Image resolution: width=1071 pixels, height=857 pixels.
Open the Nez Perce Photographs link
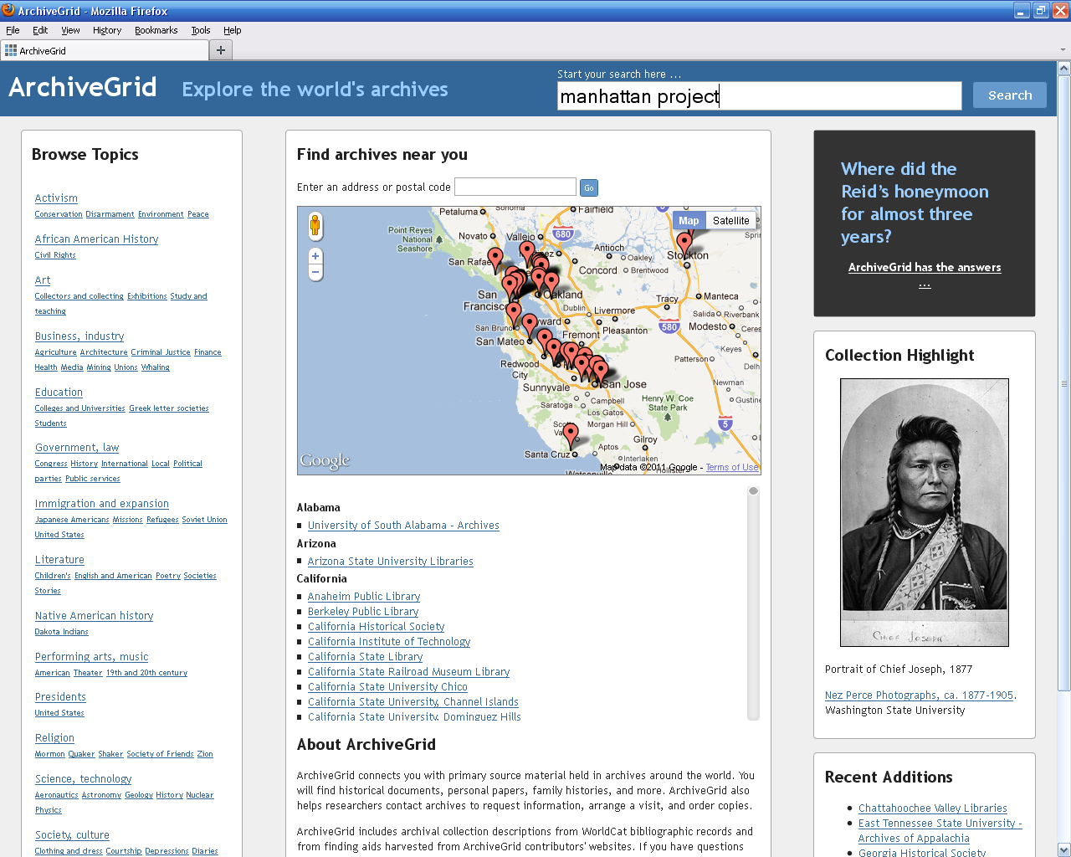pos(919,695)
